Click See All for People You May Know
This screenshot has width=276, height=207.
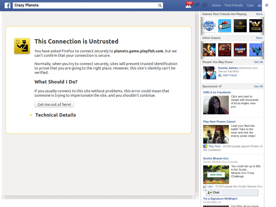pyautogui.click(x=258, y=62)
